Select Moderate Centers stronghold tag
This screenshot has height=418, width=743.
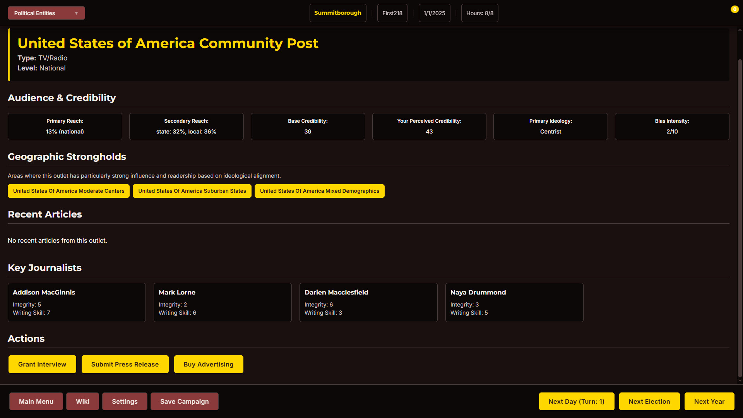click(68, 191)
